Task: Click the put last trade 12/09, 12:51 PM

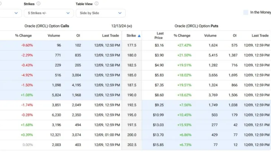Action: (257, 125)
